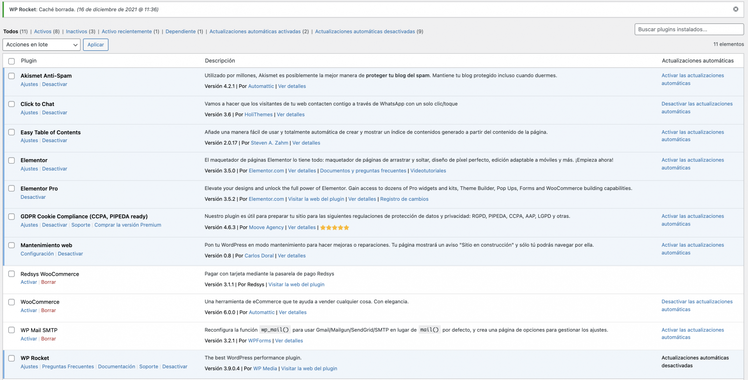Open Soporte for GDPR Cookie Compliance
The height and width of the screenshot is (380, 748).
point(81,225)
